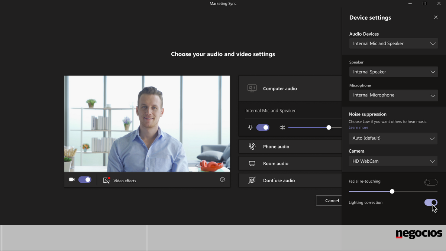
Task: Open the Audio Devices dropdown
Action: pyautogui.click(x=394, y=43)
